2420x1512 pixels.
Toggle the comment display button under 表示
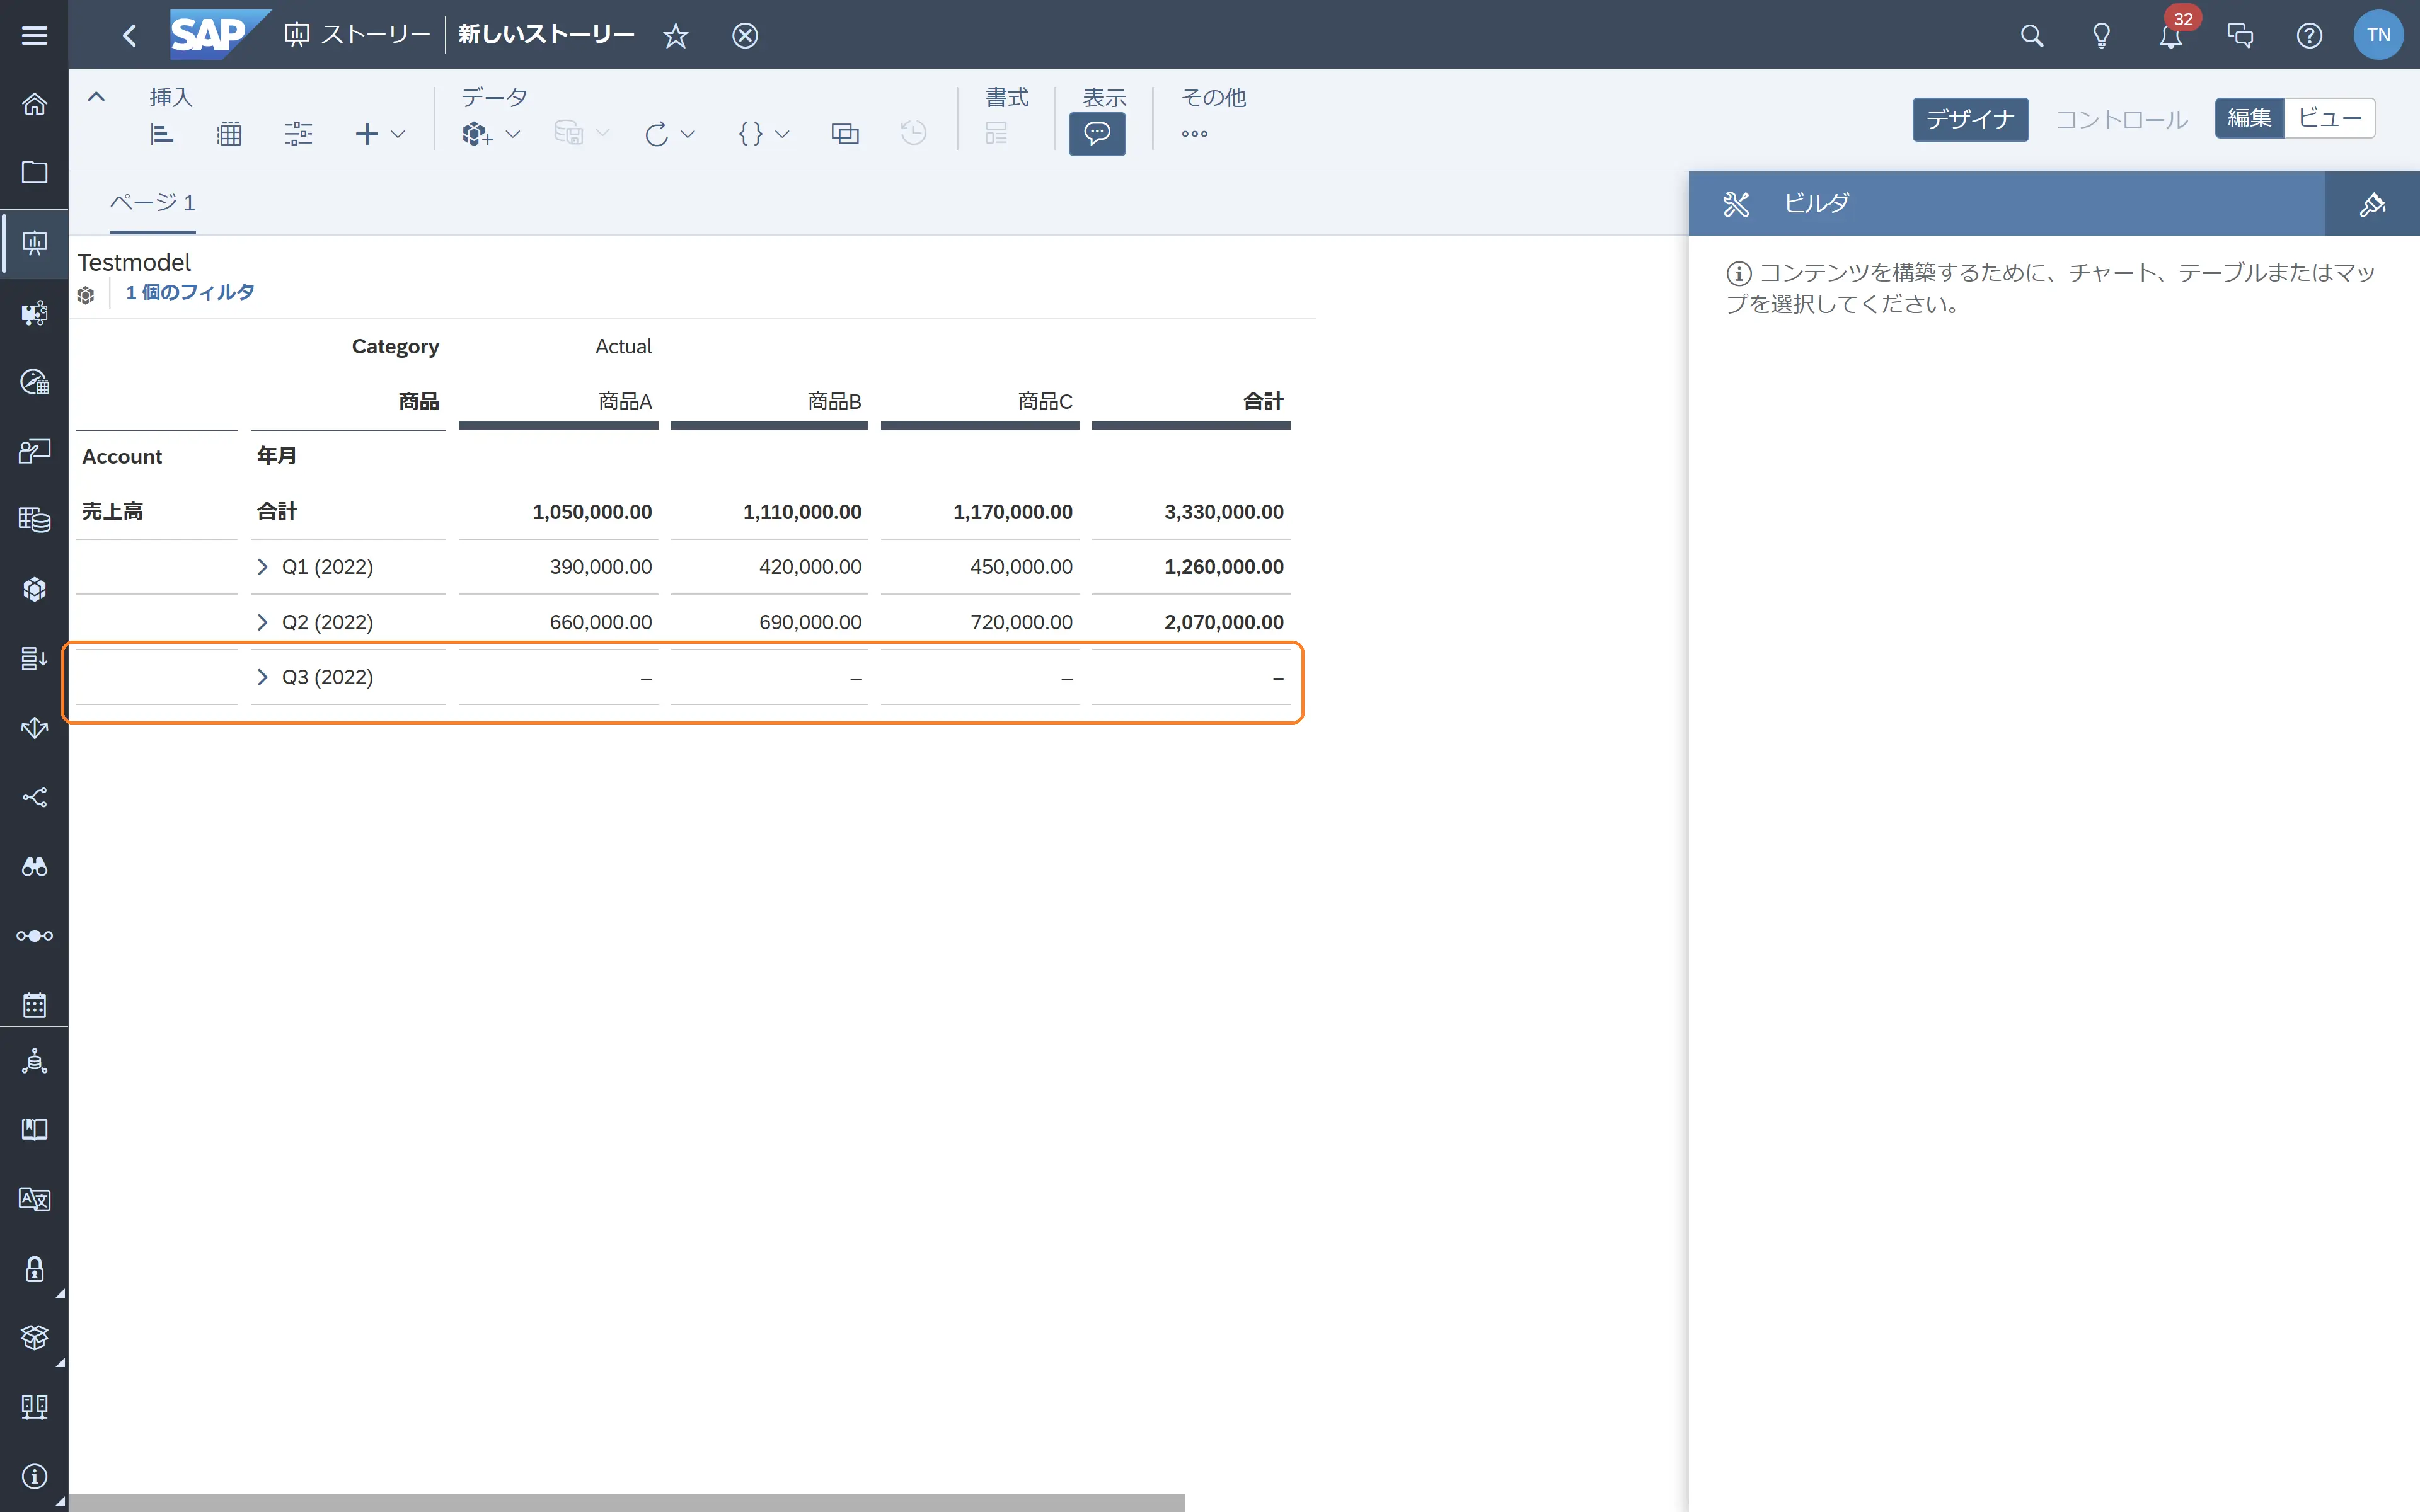[x=1097, y=133]
